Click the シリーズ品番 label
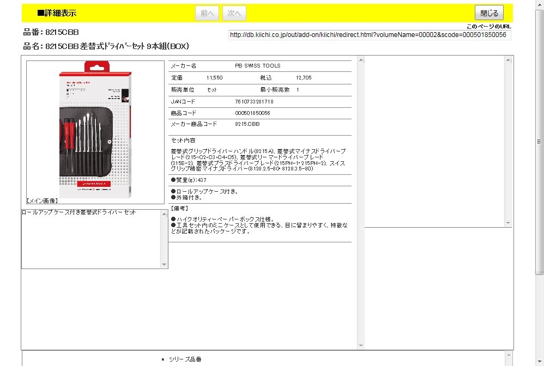Viewport: 544px width, 366px height. (x=185, y=359)
